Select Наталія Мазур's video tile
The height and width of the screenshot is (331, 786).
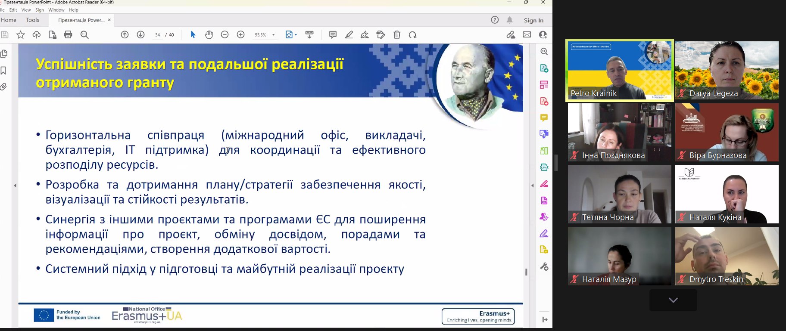click(620, 257)
